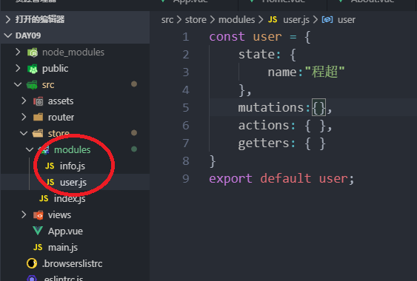Click the .browserslistrc file icon
417x281 pixels.
pyautogui.click(x=32, y=263)
